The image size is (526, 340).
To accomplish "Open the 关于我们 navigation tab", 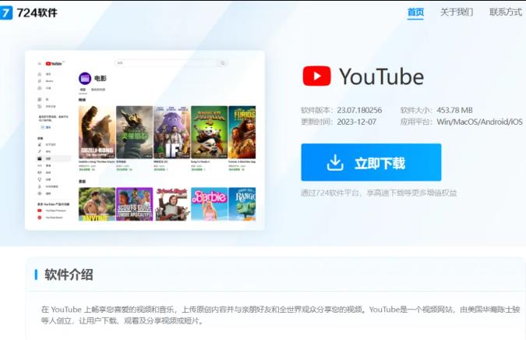I will pyautogui.click(x=456, y=12).
